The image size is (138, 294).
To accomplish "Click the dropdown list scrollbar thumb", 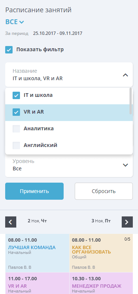I will (x=131, y=101).
